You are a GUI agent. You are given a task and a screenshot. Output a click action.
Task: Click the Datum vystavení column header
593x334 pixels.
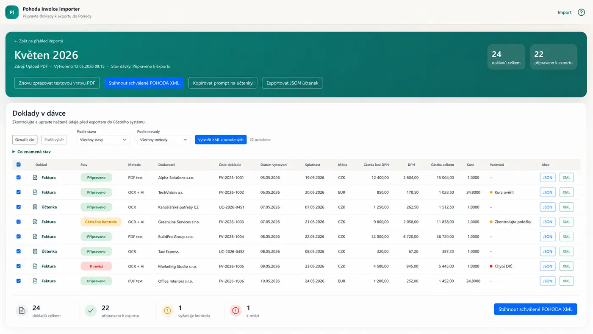coord(274,165)
